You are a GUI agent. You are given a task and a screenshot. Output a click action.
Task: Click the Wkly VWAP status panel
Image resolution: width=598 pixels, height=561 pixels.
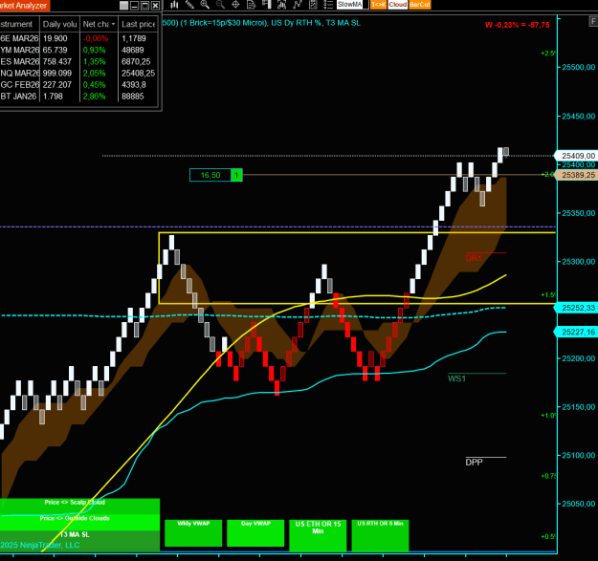(x=193, y=533)
